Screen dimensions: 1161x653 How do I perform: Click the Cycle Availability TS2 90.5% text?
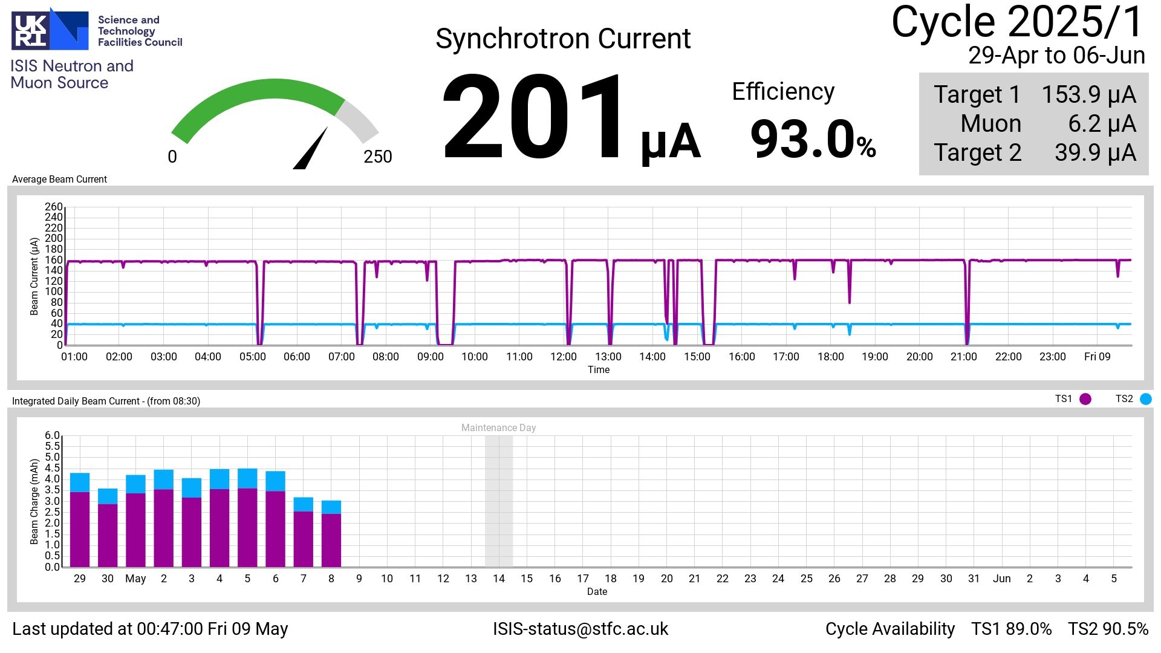[x=1108, y=629]
